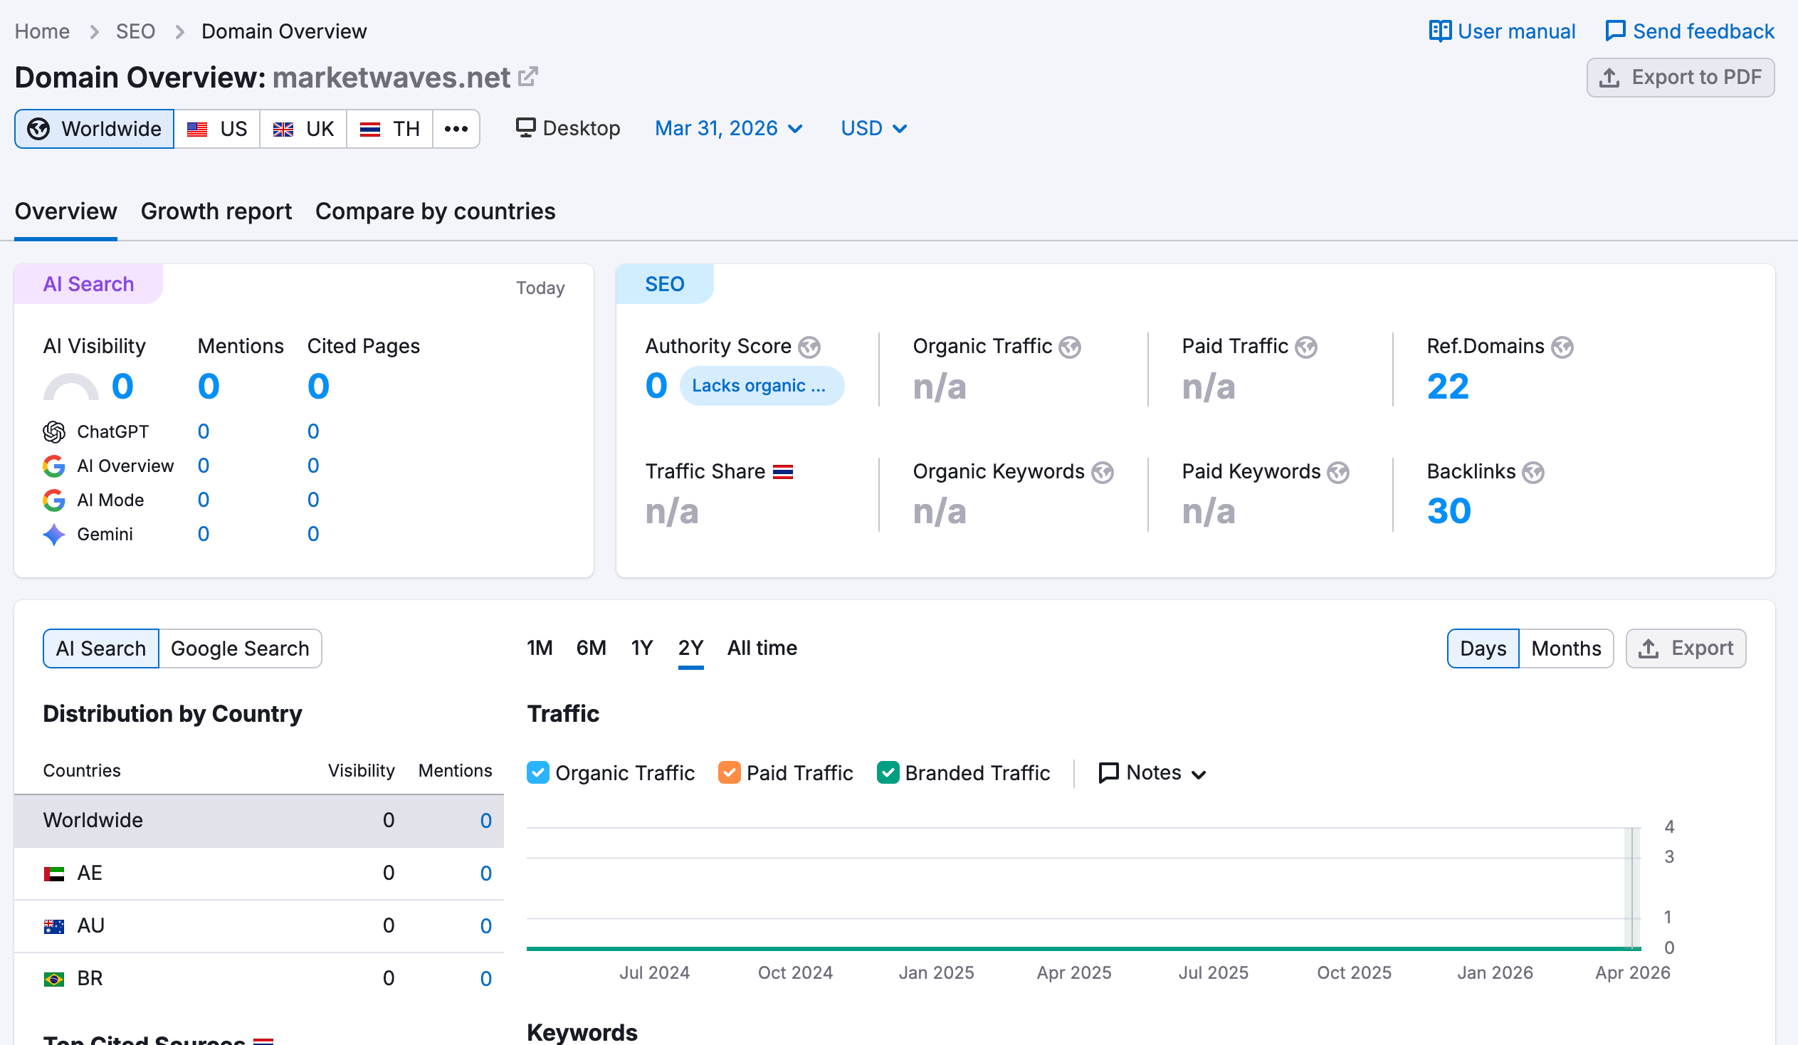This screenshot has height=1045, width=1798.
Task: Select the All time range
Action: click(x=762, y=648)
